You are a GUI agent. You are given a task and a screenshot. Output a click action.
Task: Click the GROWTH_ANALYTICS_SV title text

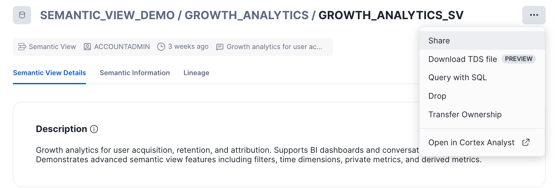[x=391, y=15]
